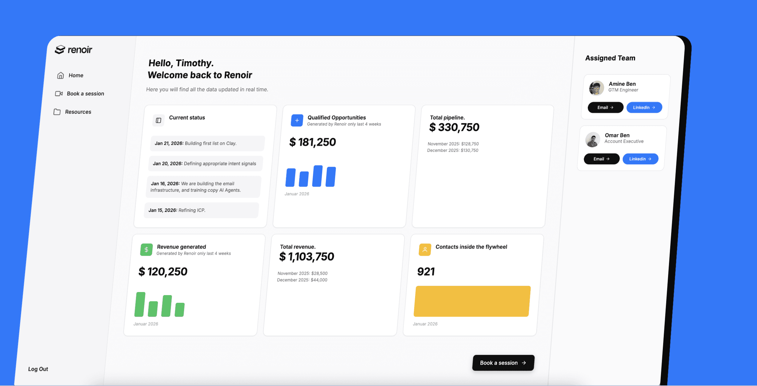This screenshot has width=757, height=386.
Task: Click the Current status panel icon
Action: tap(158, 120)
